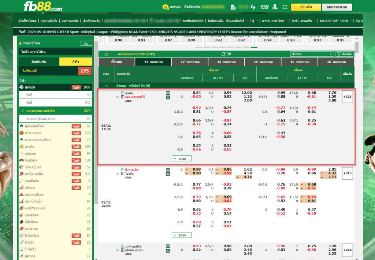Click the cricket bat icon for คริกเกต

pos(22,188)
